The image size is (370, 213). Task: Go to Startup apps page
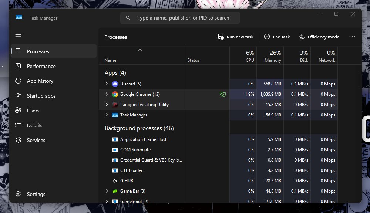pos(54,96)
